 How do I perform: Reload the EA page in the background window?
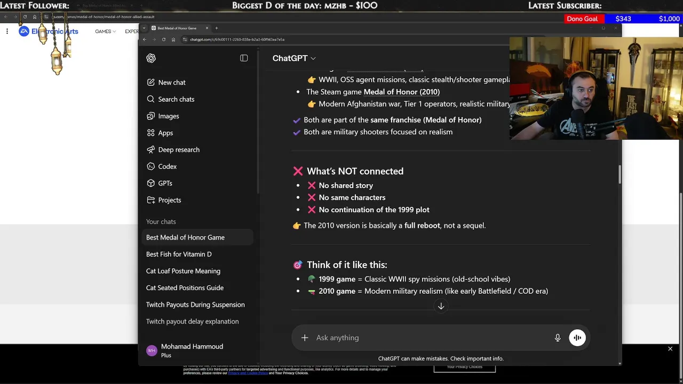tap(25, 17)
